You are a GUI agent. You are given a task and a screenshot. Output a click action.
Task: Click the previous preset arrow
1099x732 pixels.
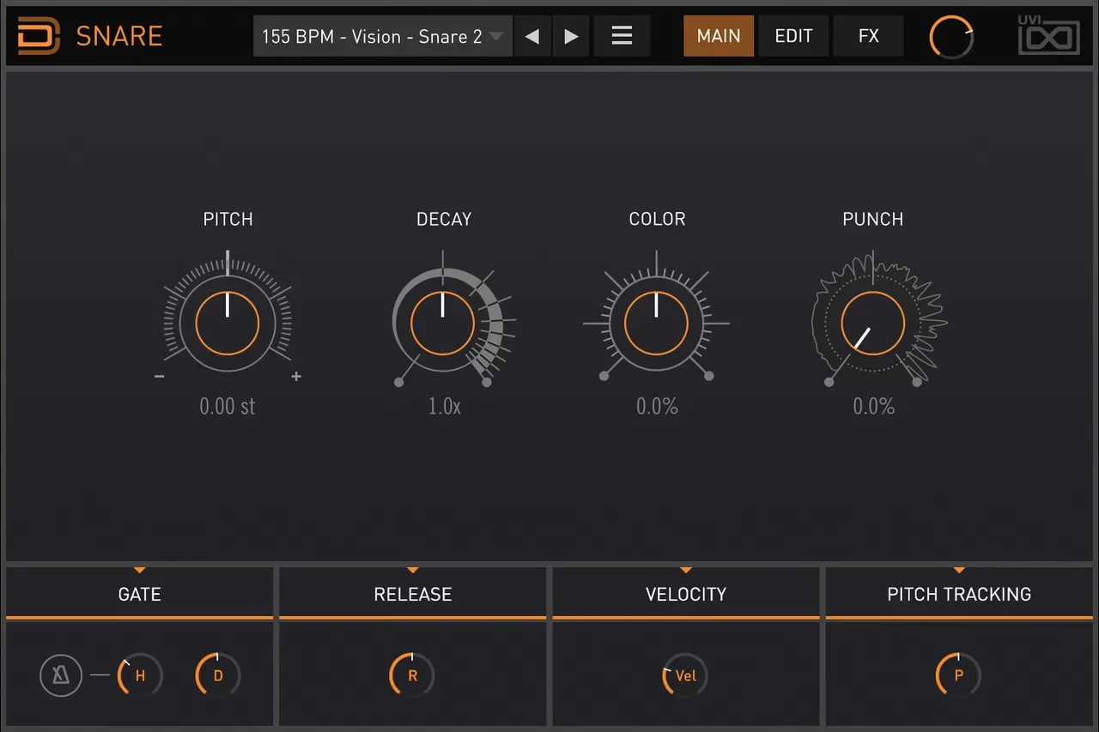532,36
